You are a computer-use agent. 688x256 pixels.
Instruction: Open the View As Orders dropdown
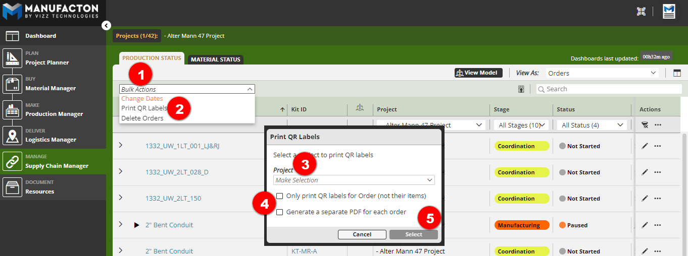point(602,73)
